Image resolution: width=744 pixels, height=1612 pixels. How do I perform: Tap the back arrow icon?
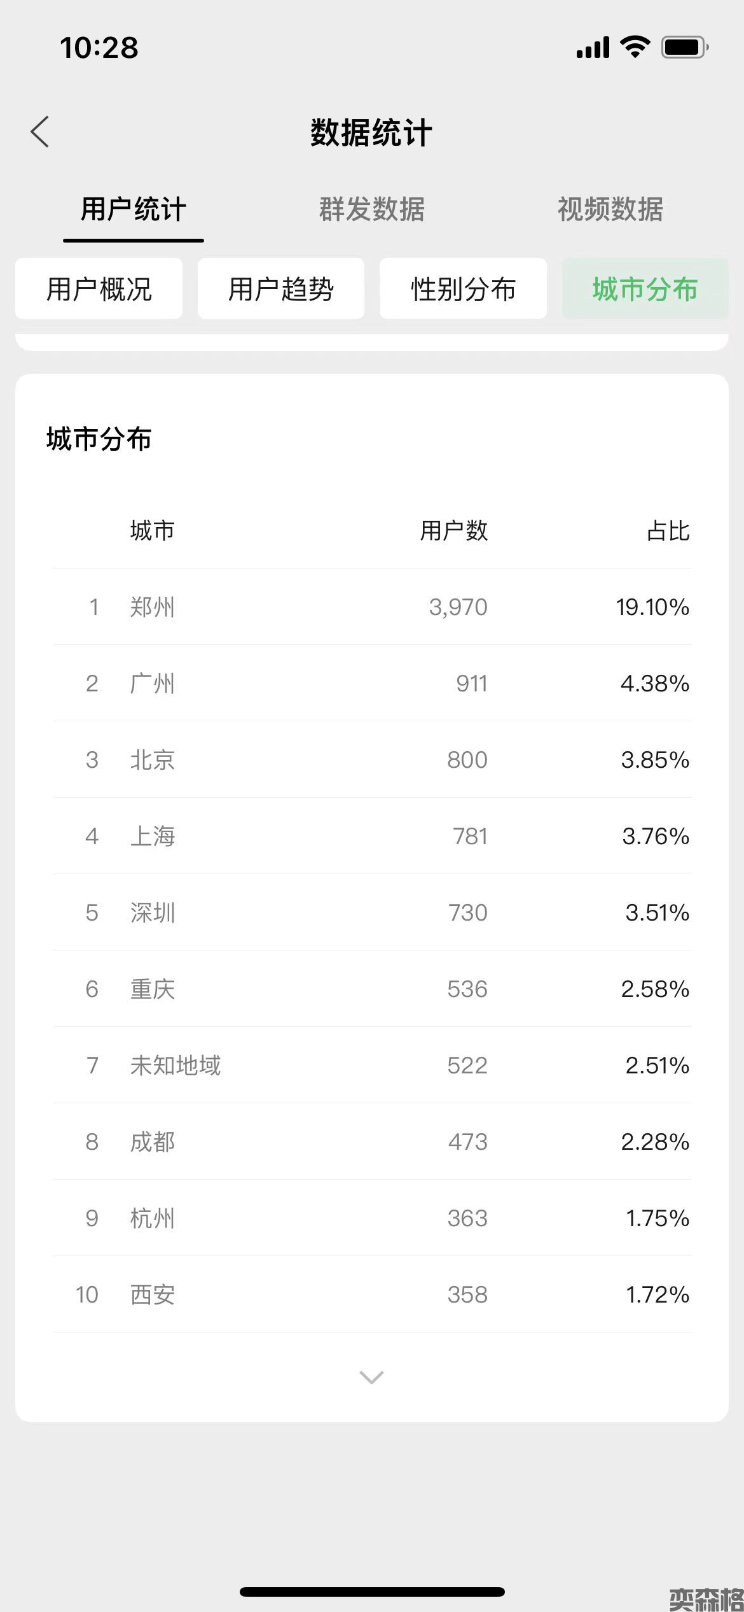coord(40,132)
